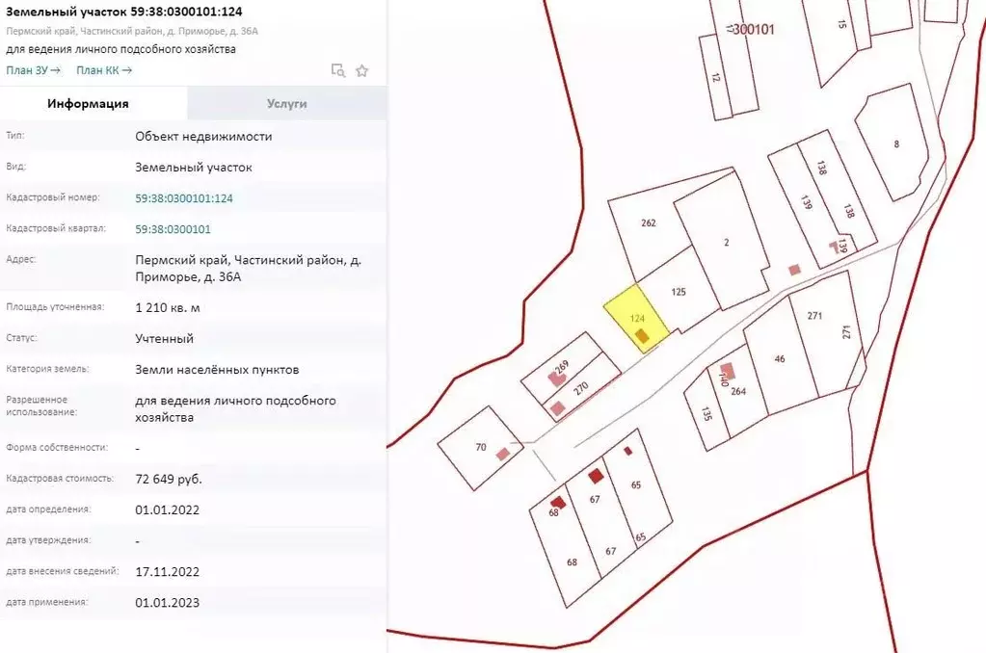Open the План ЗУ link
This screenshot has height=653, width=986.
coord(33,70)
